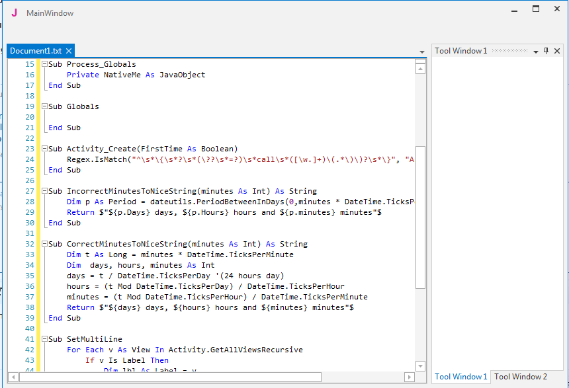
Task: Click line number 32 in the gutter
Action: point(29,244)
